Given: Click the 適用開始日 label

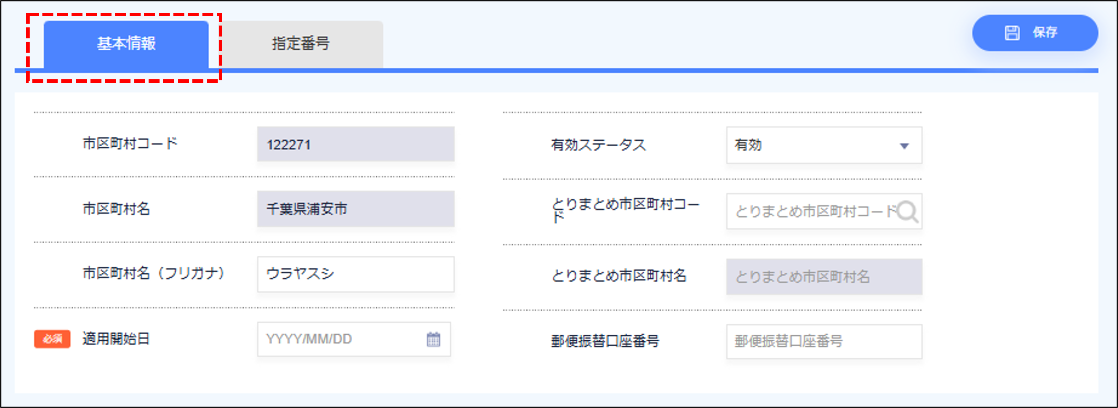Looking at the screenshot, I should point(116,339).
